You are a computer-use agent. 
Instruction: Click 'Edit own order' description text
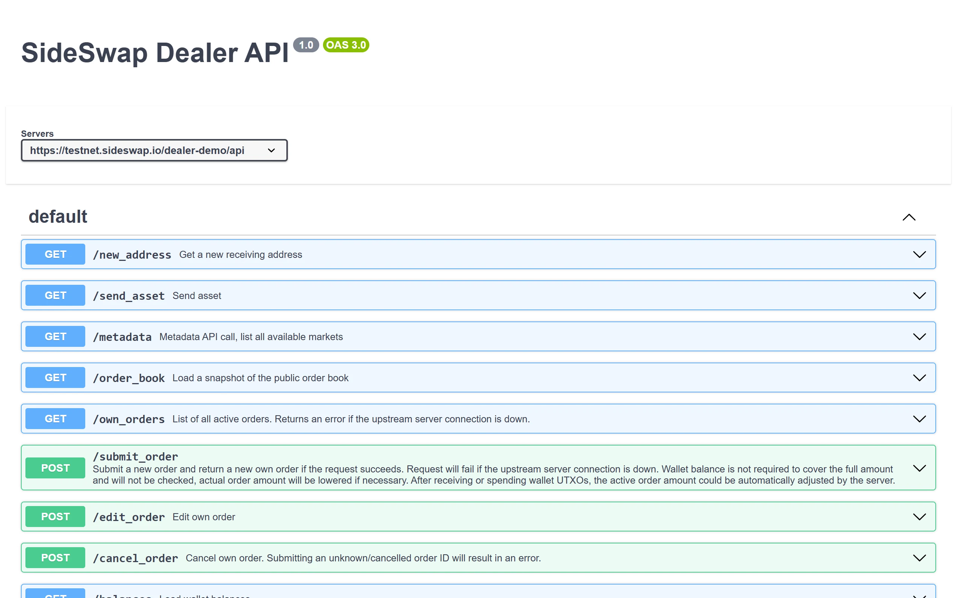pyautogui.click(x=204, y=517)
